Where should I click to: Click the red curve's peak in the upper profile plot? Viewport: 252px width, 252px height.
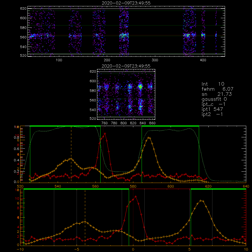point(105,133)
